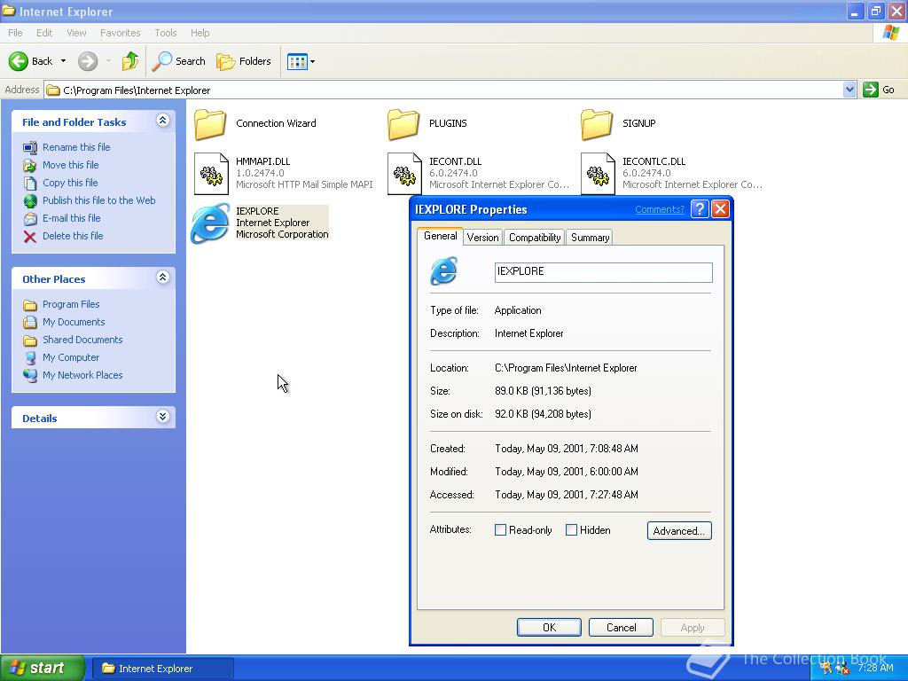Select the IECONTLC.DLL file icon

599,174
